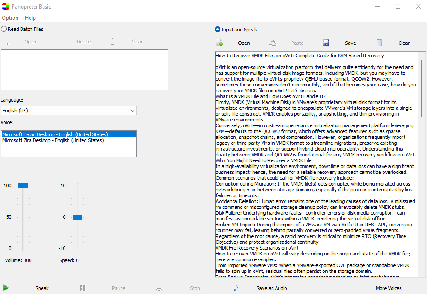Click the Open file icon with green plus
Viewport: 427px width, 294px height.
[x=220, y=43]
